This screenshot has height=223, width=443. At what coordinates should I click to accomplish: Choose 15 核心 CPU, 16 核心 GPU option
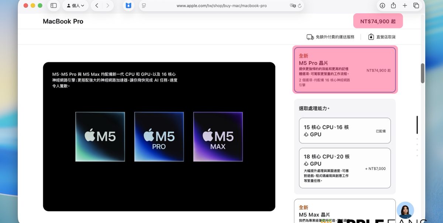[344, 131]
